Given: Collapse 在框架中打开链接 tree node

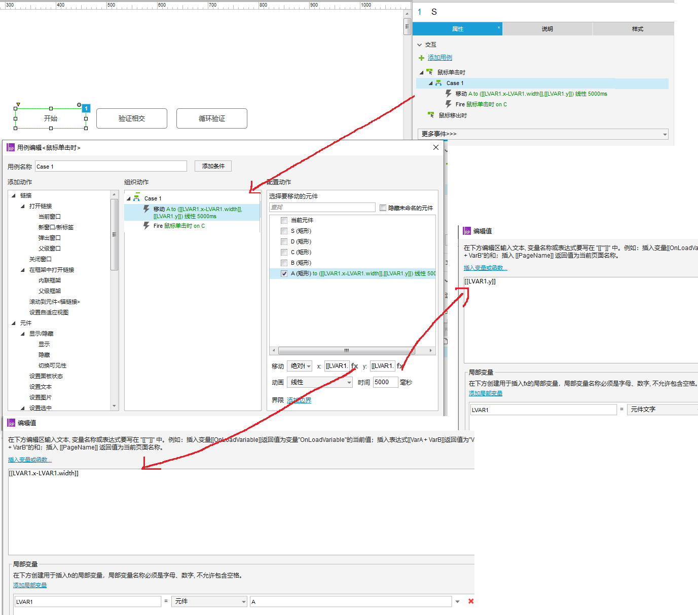Looking at the screenshot, I should click(x=22, y=270).
